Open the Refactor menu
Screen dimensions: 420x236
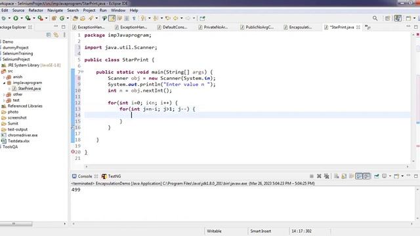pyautogui.click(x=35, y=10)
